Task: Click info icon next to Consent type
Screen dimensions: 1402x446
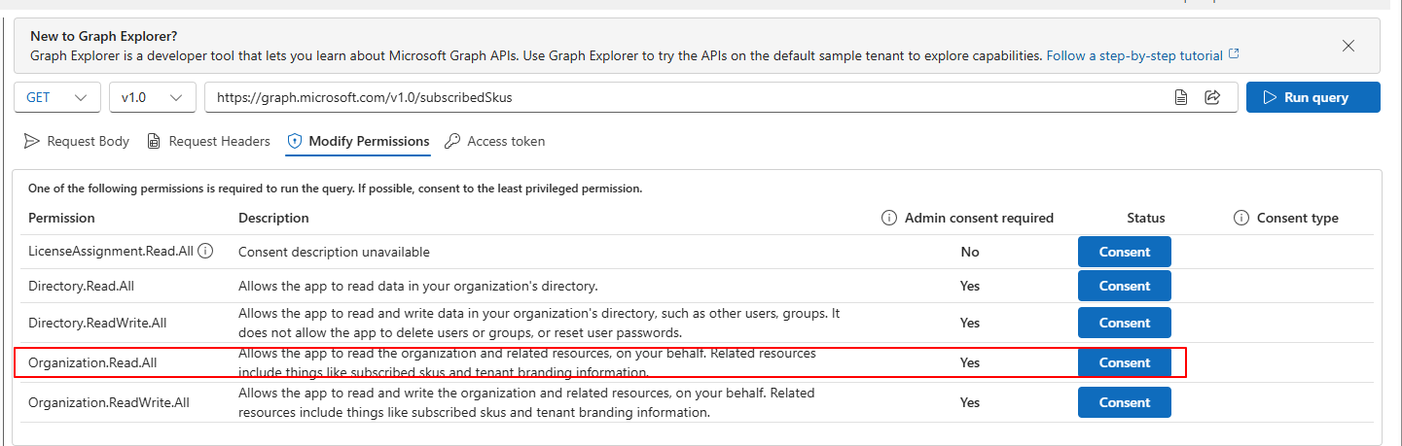Action: (1240, 218)
